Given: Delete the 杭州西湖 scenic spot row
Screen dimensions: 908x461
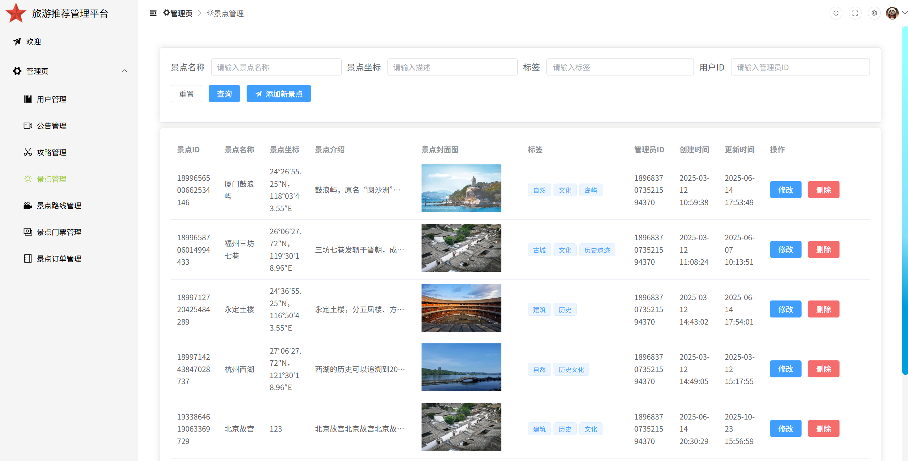Looking at the screenshot, I should (x=823, y=369).
